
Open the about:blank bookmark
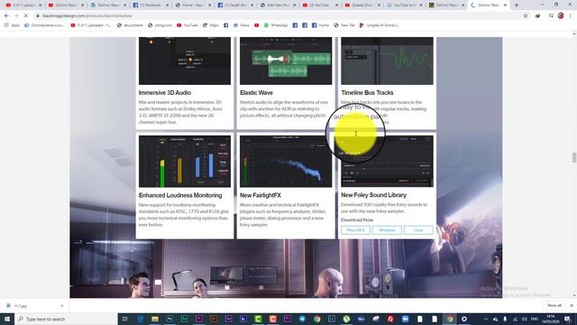(130, 25)
